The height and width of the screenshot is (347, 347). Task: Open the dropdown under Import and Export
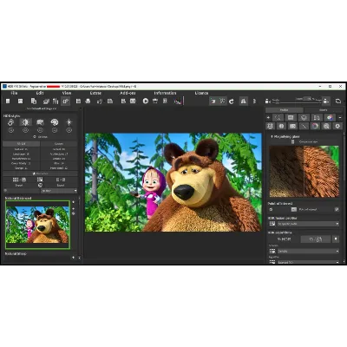(59, 191)
